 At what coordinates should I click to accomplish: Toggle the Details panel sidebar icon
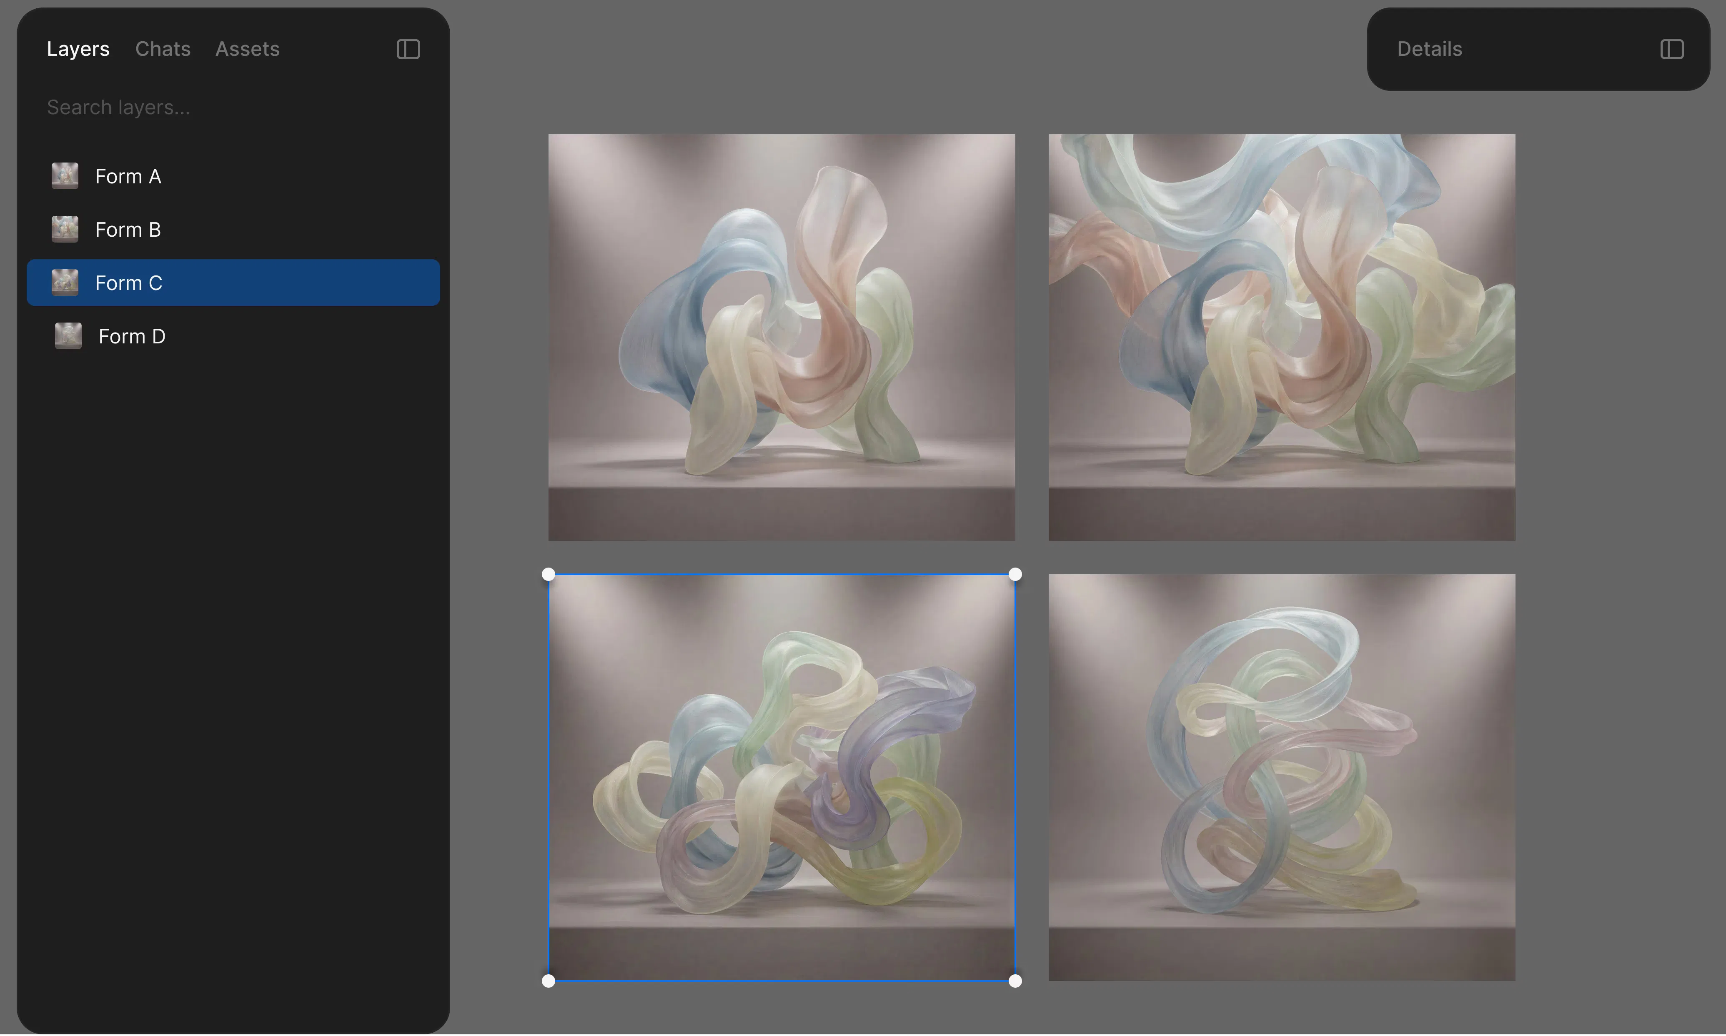coord(1671,49)
